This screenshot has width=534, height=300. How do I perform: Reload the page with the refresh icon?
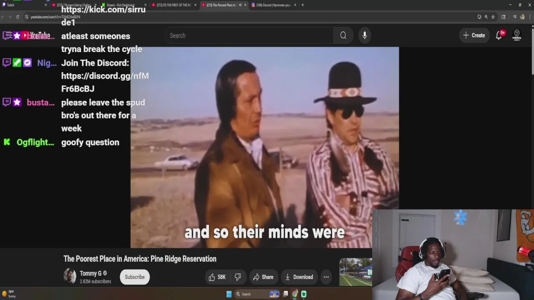[18, 17]
